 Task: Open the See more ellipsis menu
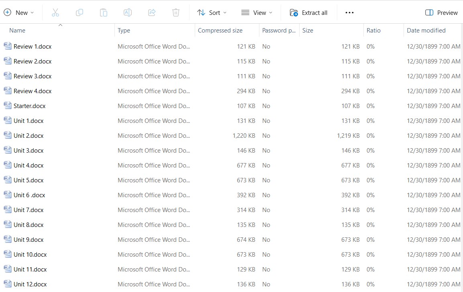349,13
